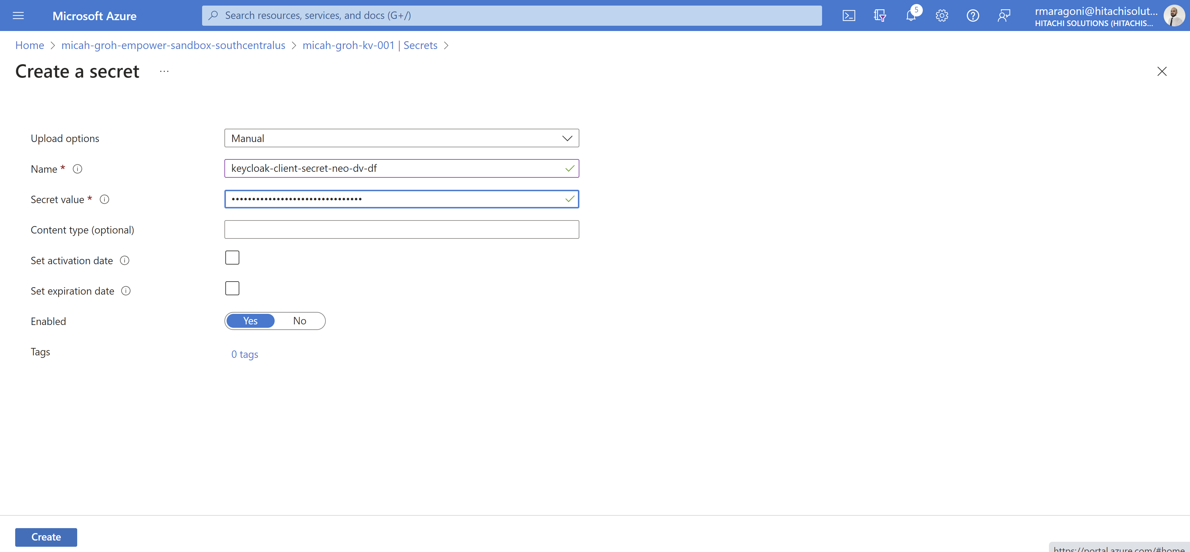Set Enabled toggle to No
The height and width of the screenshot is (552, 1190).
click(300, 321)
